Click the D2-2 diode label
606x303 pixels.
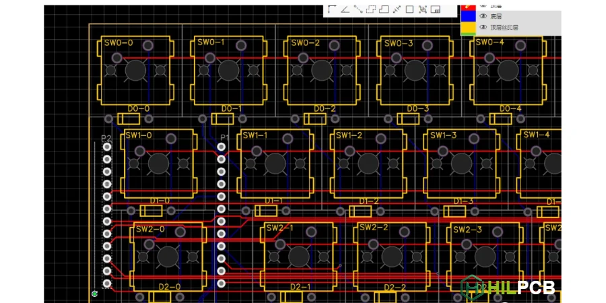point(395,288)
